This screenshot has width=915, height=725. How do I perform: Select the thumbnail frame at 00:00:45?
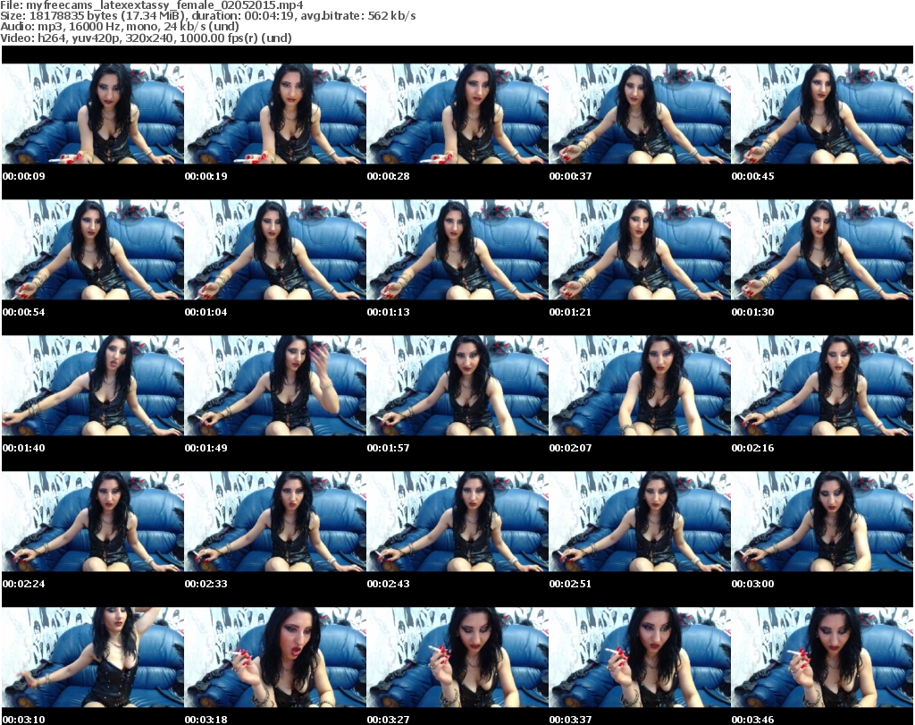(822, 114)
